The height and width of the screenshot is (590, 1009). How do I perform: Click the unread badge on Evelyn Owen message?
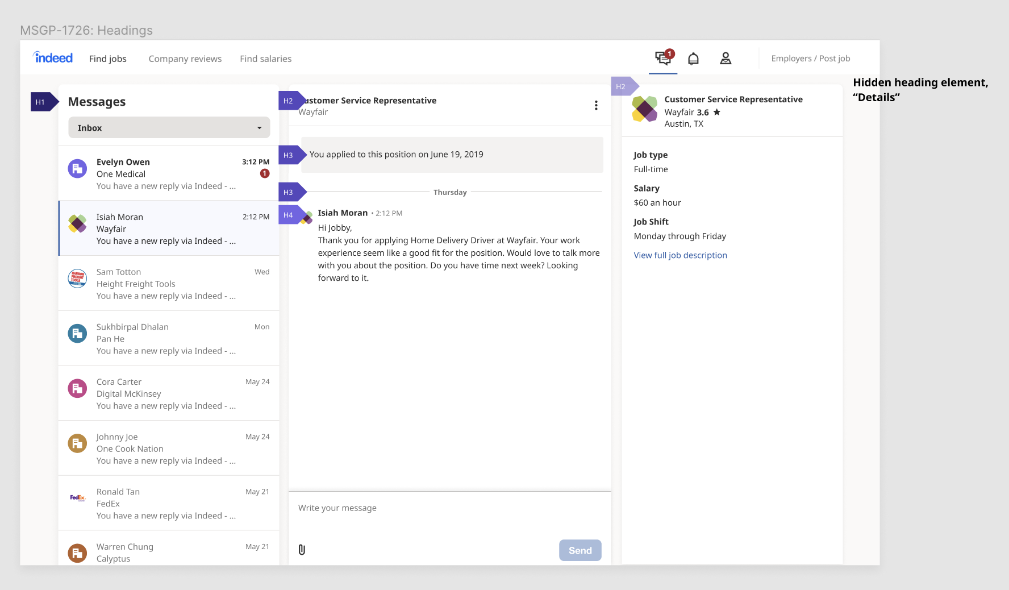(265, 173)
